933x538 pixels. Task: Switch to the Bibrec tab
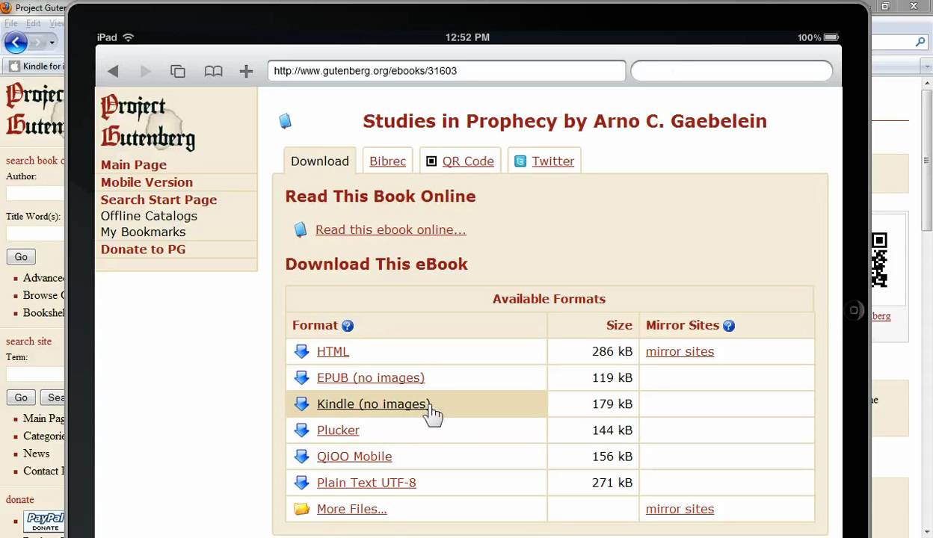click(387, 161)
